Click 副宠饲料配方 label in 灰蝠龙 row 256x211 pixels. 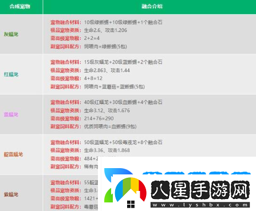point(66,46)
